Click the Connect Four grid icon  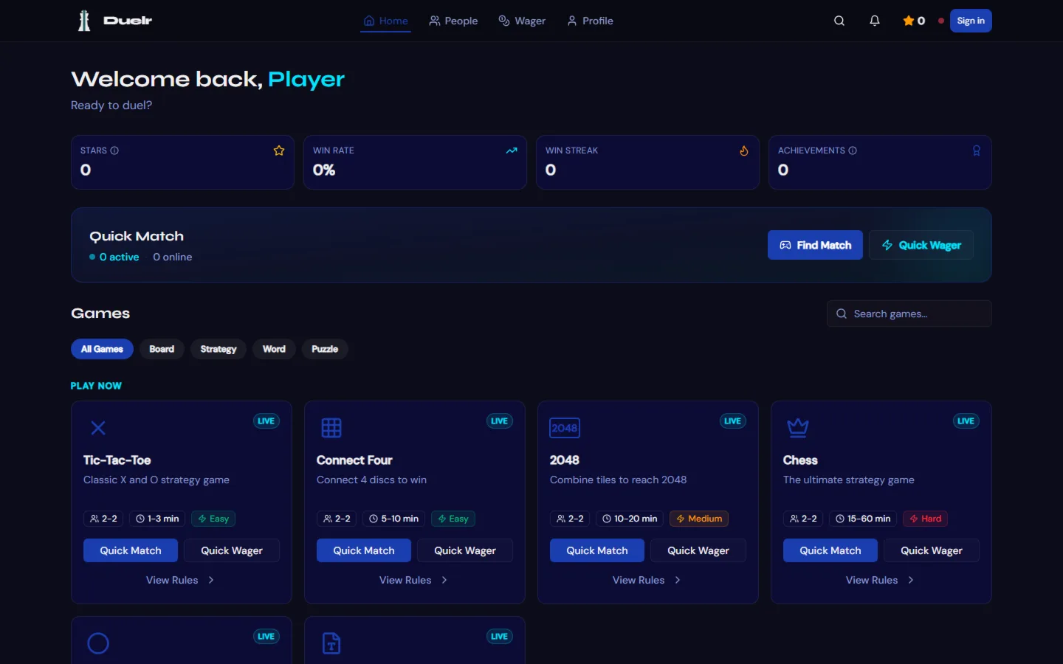331,428
